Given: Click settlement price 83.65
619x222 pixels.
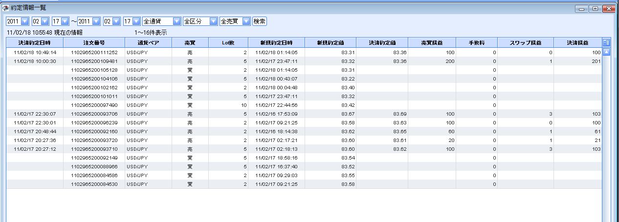Looking at the screenshot, I should 399,131.
